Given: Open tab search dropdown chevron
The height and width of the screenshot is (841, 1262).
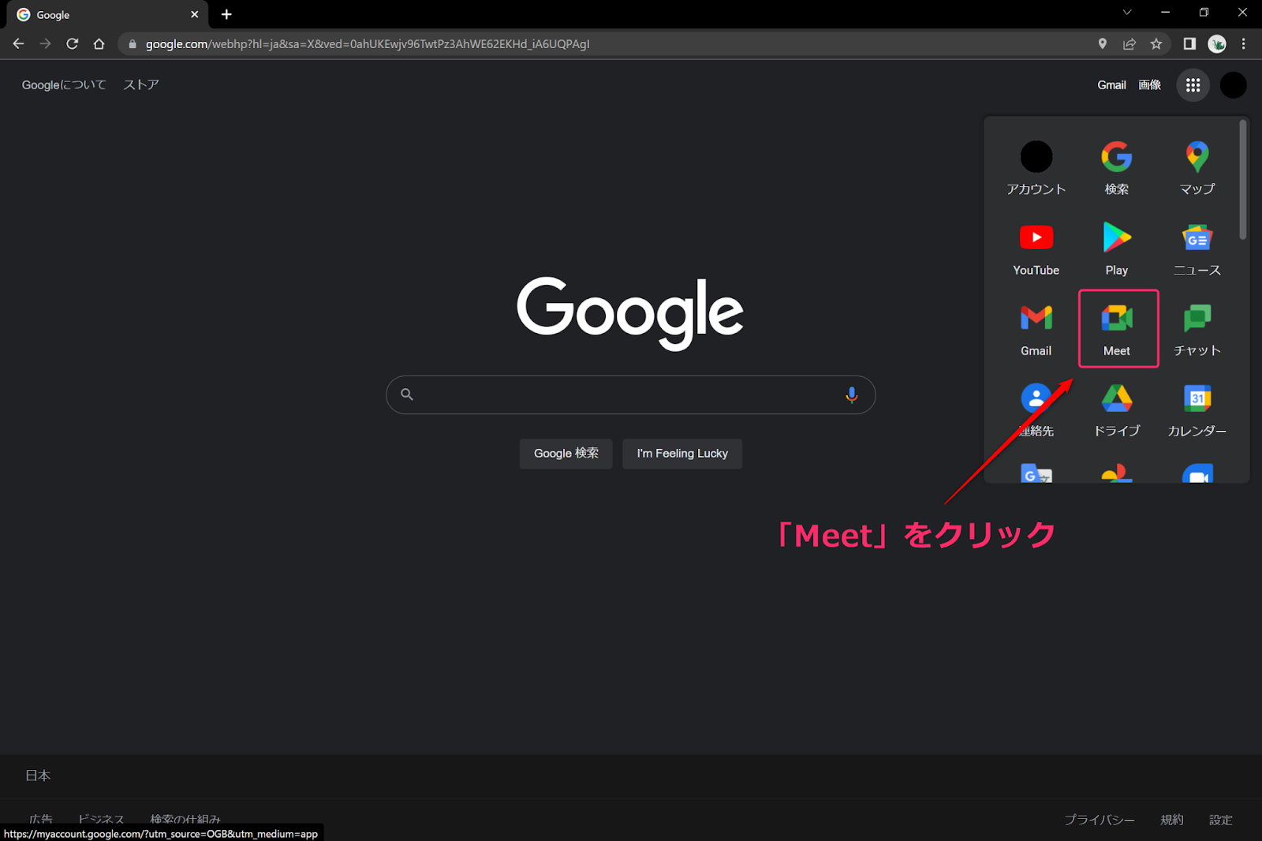Looking at the screenshot, I should click(1127, 13).
